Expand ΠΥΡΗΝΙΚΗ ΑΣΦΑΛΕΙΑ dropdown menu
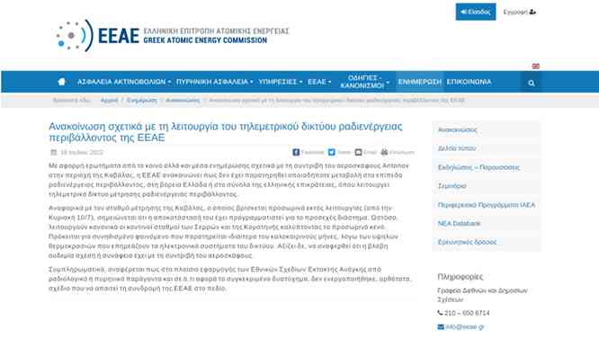Viewport: 599px width, 339px height. point(214,82)
